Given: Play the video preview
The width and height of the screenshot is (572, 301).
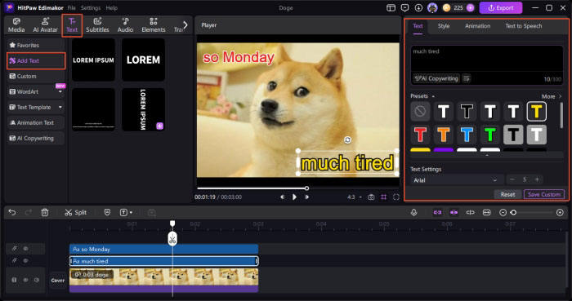Looking at the screenshot, I should point(294,197).
